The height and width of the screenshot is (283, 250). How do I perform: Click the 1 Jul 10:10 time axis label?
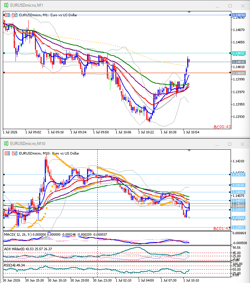pyautogui.click(x=191, y=280)
